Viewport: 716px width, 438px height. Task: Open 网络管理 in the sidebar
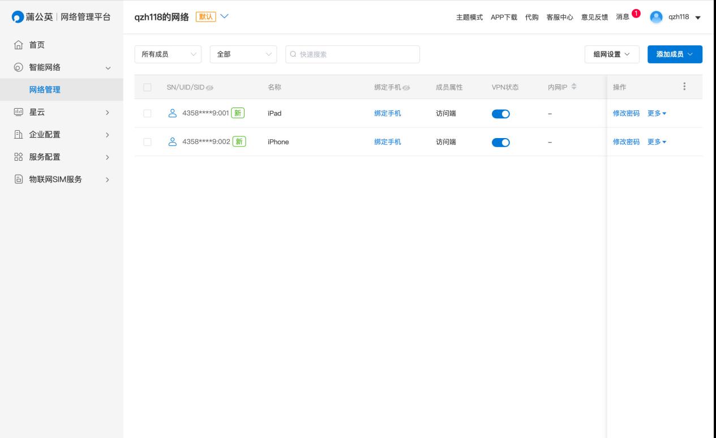[x=45, y=89]
